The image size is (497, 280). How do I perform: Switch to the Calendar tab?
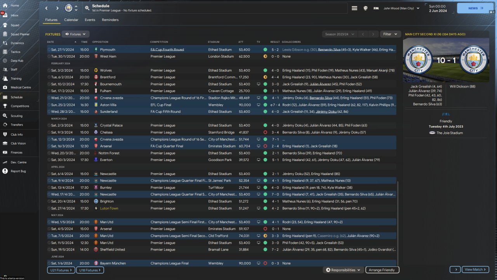tap(71, 20)
